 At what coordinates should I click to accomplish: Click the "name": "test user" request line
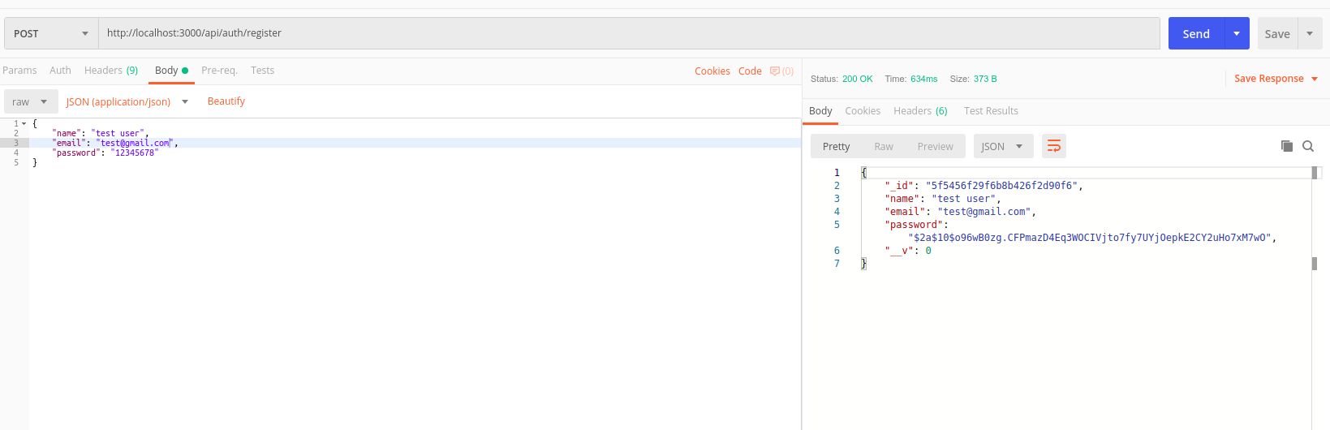click(101, 133)
